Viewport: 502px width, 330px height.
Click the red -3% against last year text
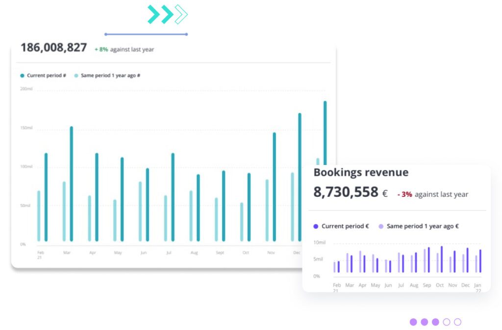tap(404, 194)
